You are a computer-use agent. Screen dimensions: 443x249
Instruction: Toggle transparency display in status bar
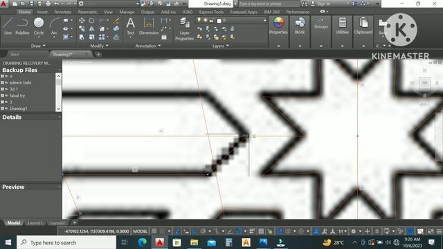[x=261, y=231]
